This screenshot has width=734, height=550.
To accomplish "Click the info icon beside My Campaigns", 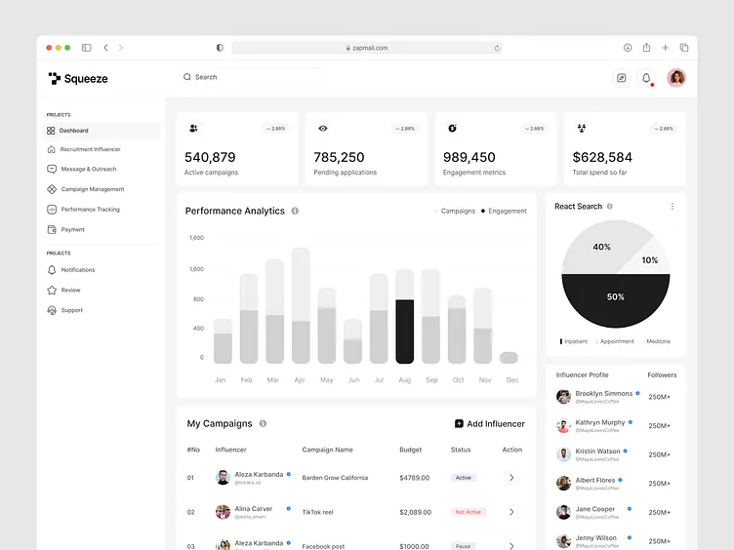I will pos(263,424).
